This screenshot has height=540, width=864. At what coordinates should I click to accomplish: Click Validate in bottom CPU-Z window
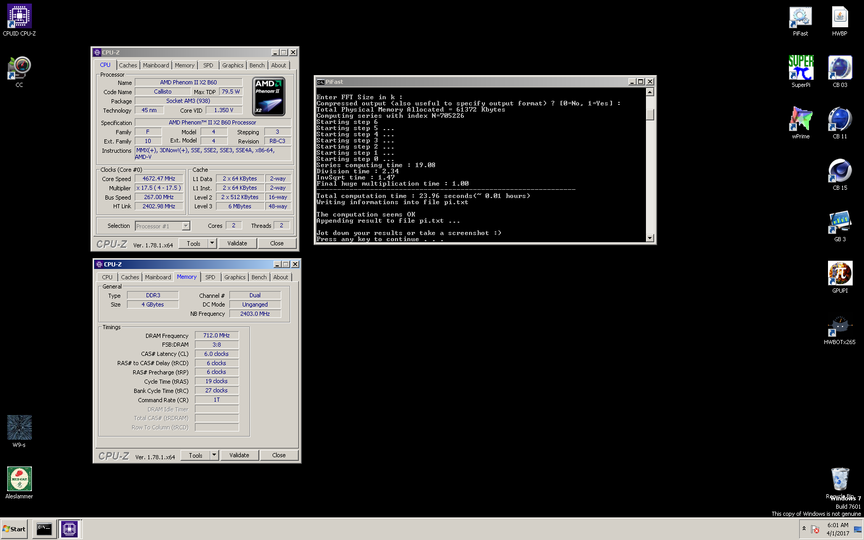tap(239, 455)
